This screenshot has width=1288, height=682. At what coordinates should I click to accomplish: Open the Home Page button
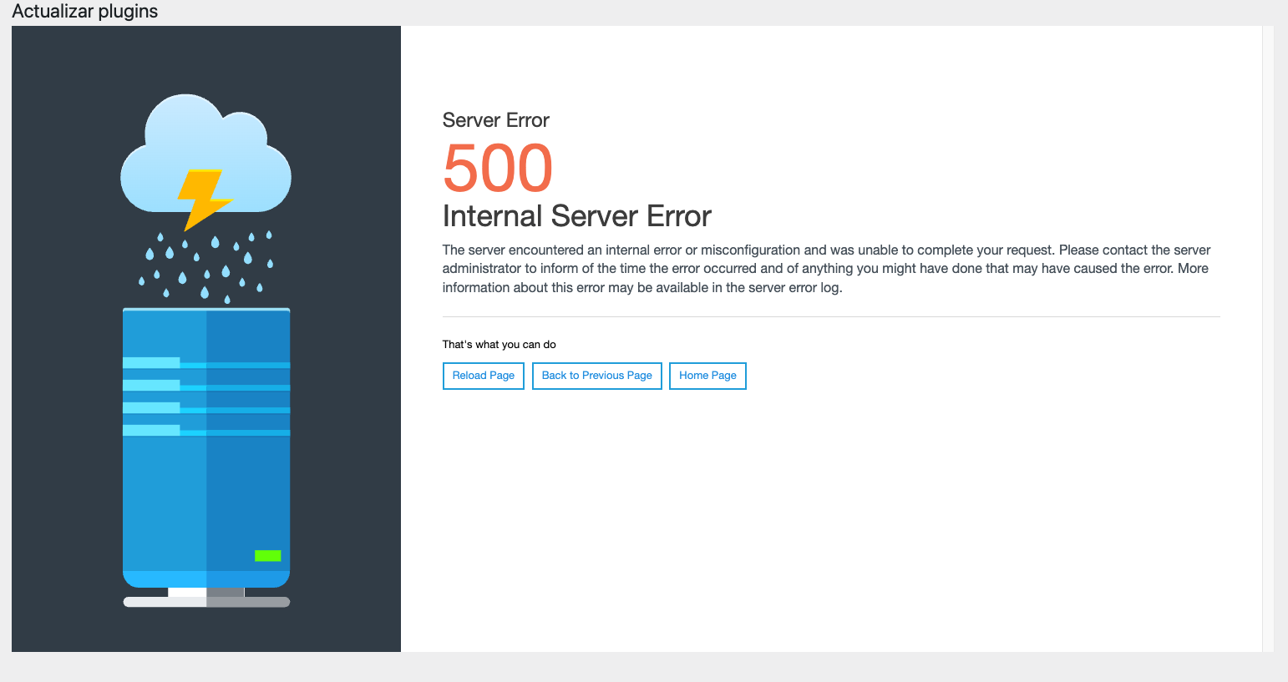click(707, 376)
